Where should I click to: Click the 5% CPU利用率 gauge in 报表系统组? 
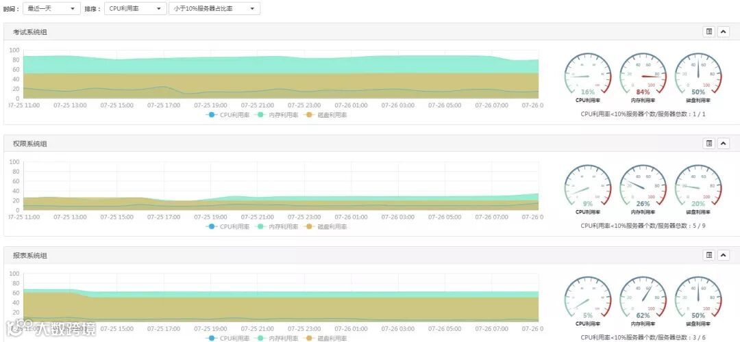[x=588, y=300]
